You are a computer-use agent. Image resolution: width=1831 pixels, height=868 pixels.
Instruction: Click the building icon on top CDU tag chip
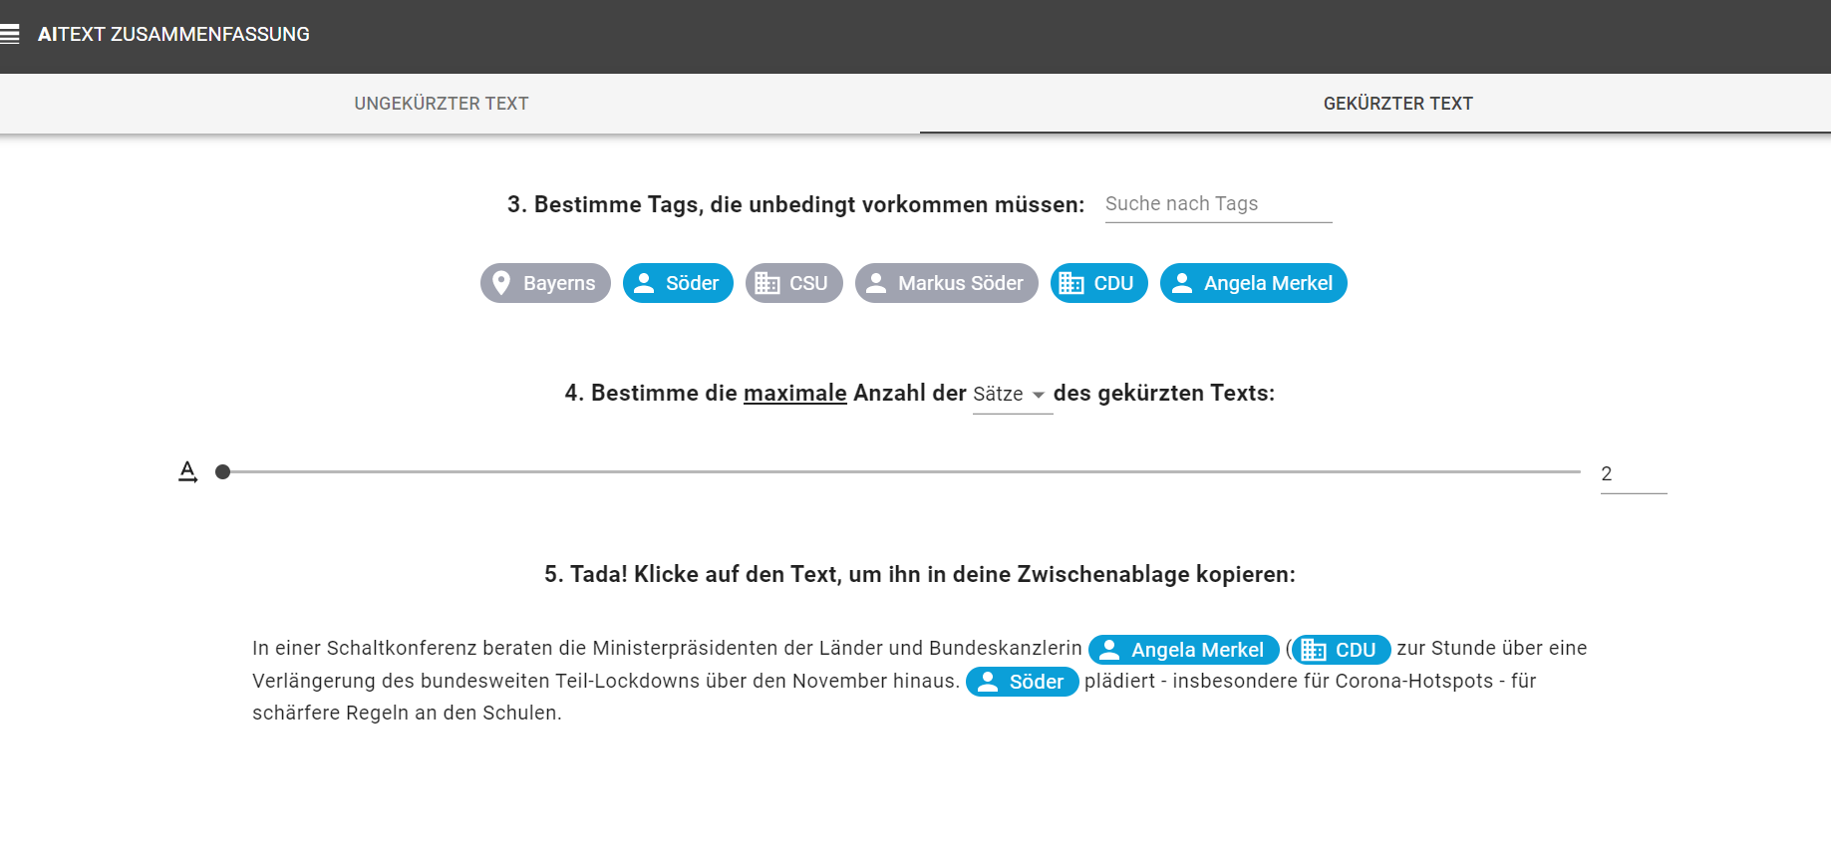pyautogui.click(x=1072, y=283)
